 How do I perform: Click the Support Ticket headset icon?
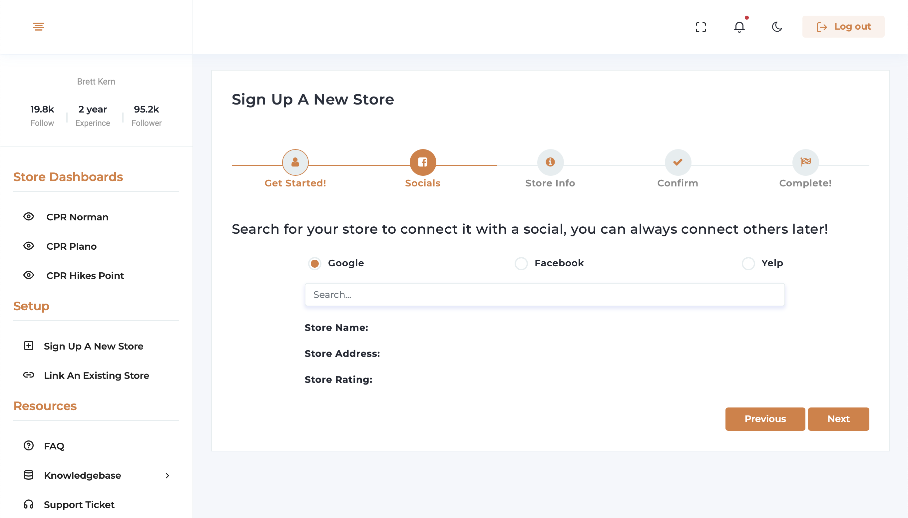pyautogui.click(x=28, y=504)
